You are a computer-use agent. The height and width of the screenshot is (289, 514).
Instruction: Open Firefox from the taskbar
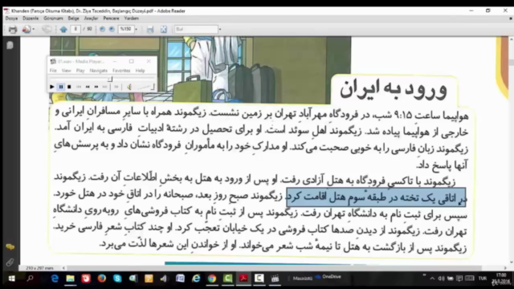[102, 279]
